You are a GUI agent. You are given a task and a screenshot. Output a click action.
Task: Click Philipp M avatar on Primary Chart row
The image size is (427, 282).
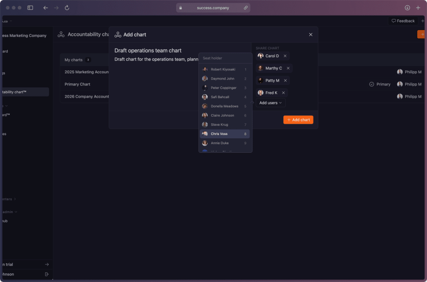tap(400, 84)
